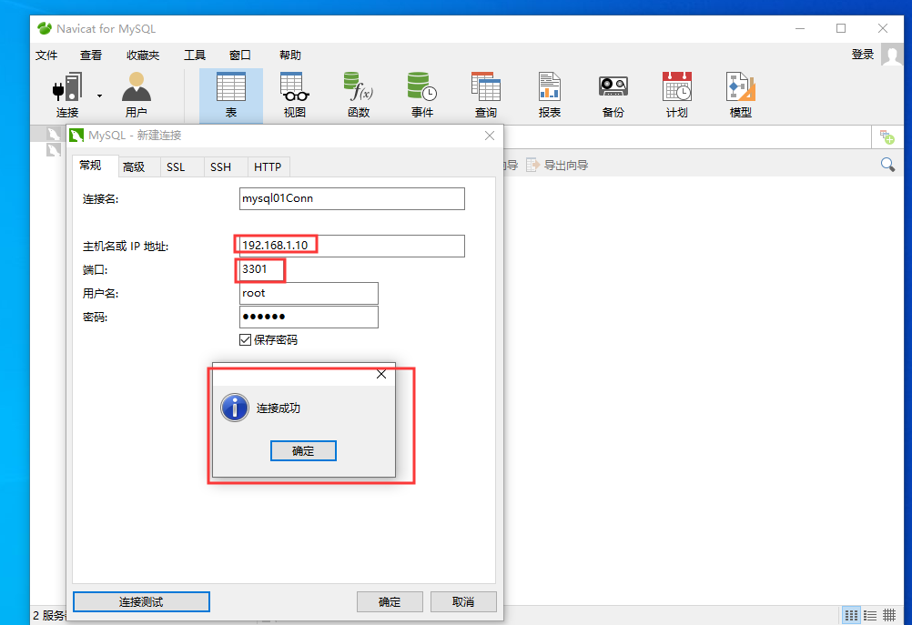Open the 工具 tools menu
912x625 pixels.
tap(195, 55)
